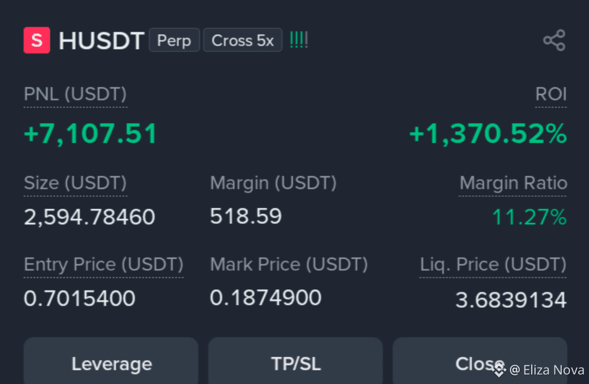Show explanation for ROI label
The height and width of the screenshot is (384, 589).
551,94
